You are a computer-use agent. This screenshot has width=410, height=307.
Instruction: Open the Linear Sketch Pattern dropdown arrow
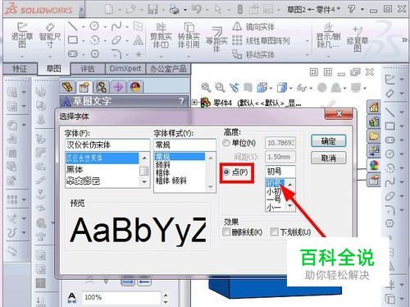coord(307,41)
